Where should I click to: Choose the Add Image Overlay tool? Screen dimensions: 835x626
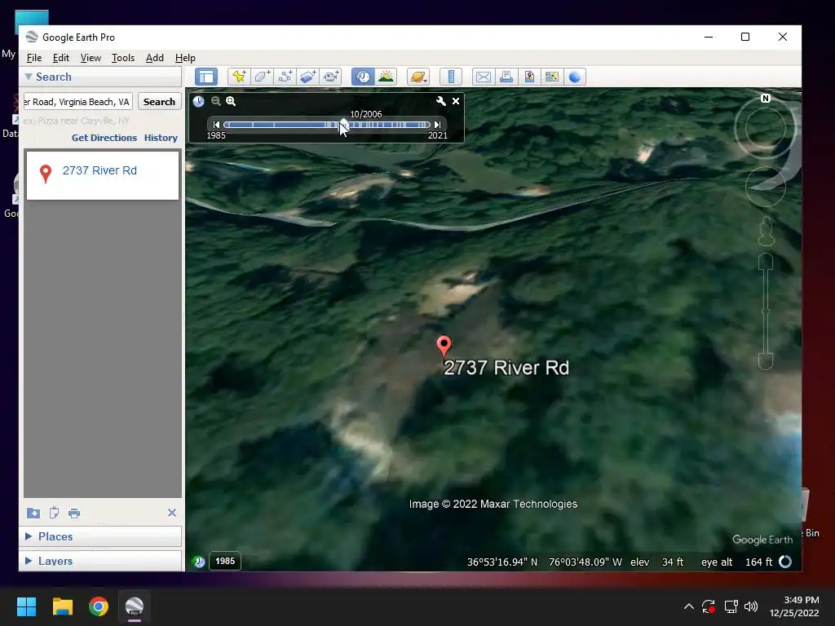coord(307,77)
